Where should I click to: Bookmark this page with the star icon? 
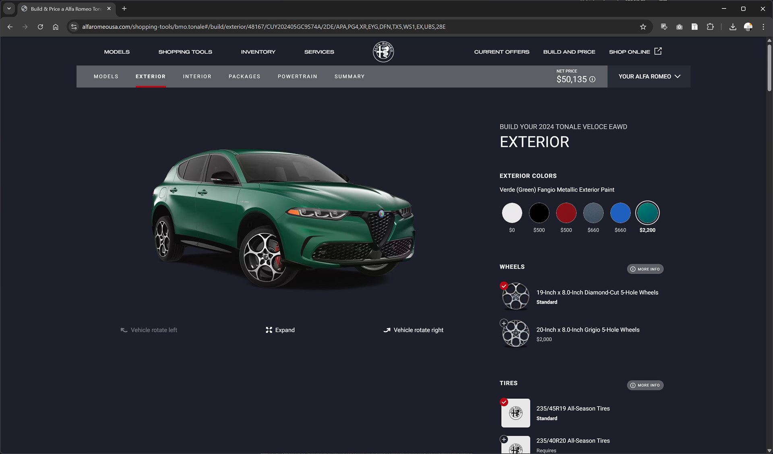pos(643,27)
